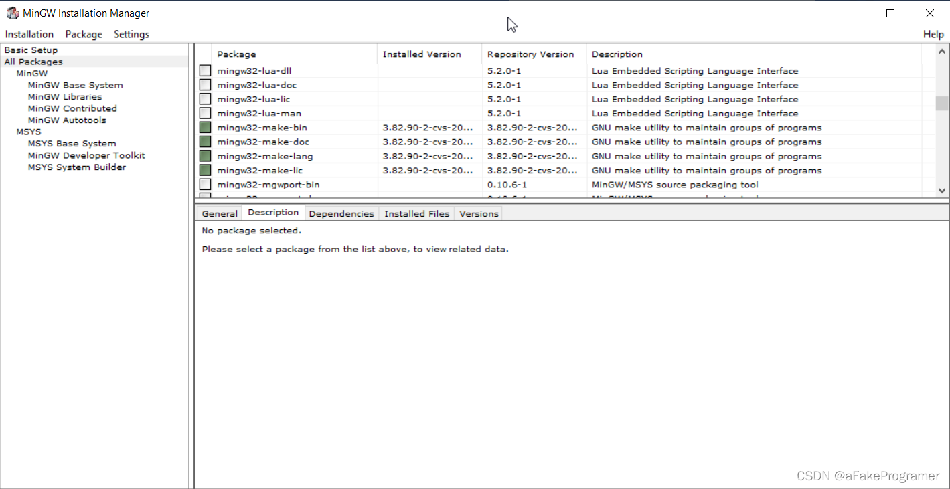Click the MinGW Installation Manager title icon
Screen dimensions: 950x489
point(13,13)
